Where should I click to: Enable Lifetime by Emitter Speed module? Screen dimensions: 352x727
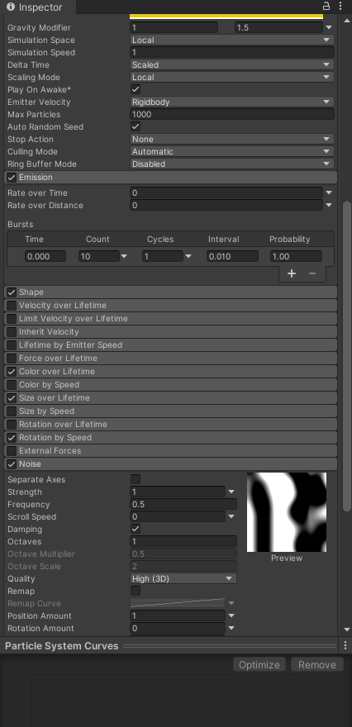(x=12, y=345)
